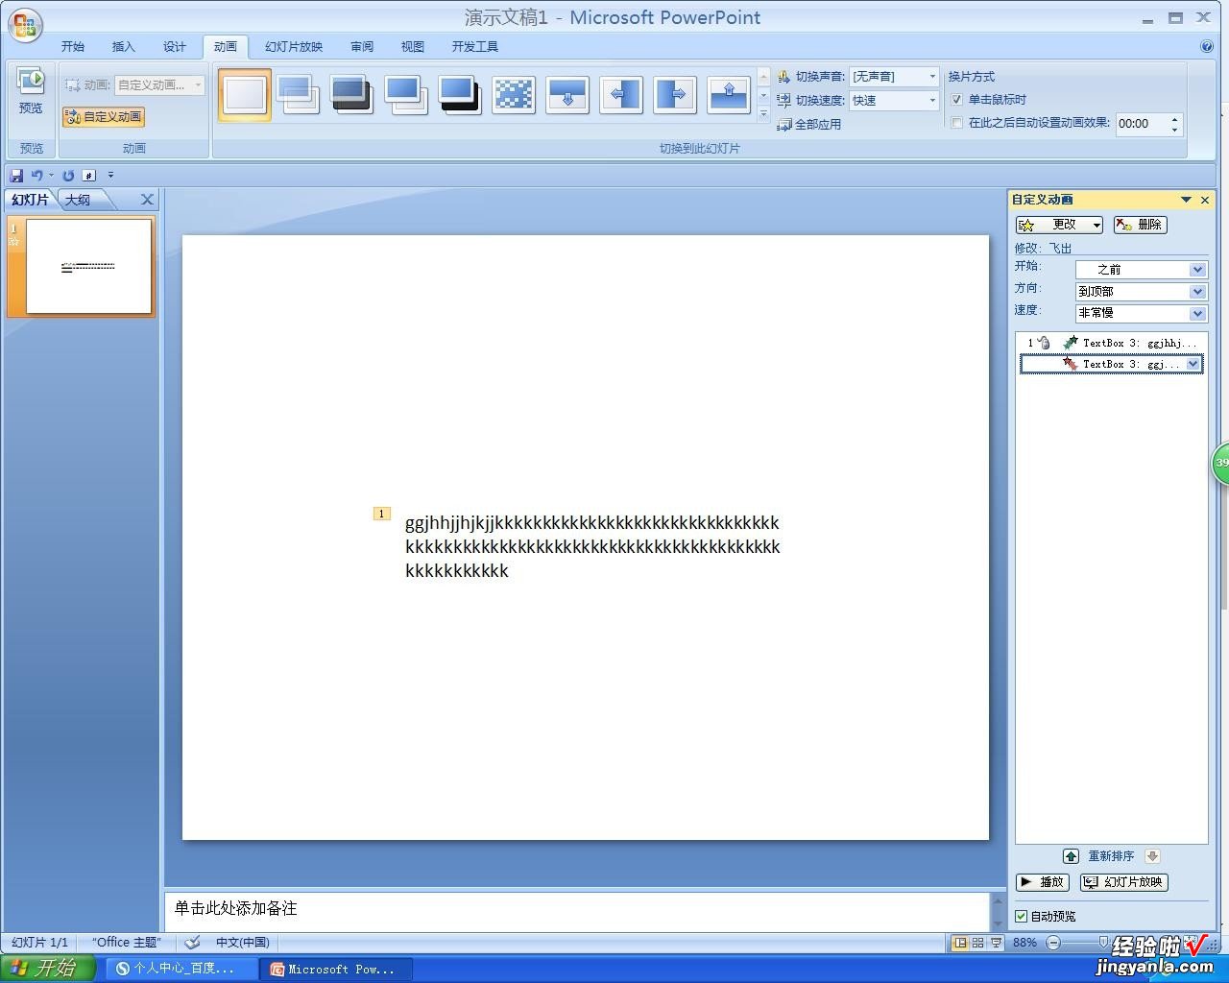Screen dimensions: 1229x983
Task: Click the 播放 play button
Action: pos(1043,882)
